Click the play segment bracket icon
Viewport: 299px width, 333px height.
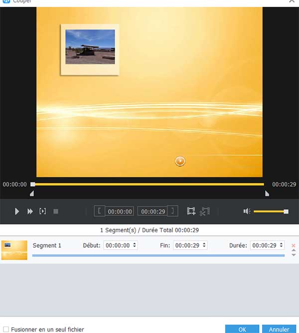(43, 212)
